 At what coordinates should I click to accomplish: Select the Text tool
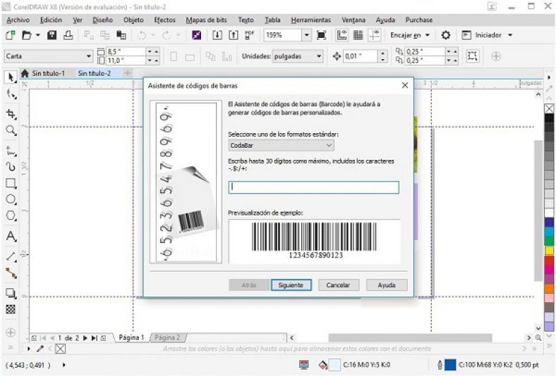[11, 236]
